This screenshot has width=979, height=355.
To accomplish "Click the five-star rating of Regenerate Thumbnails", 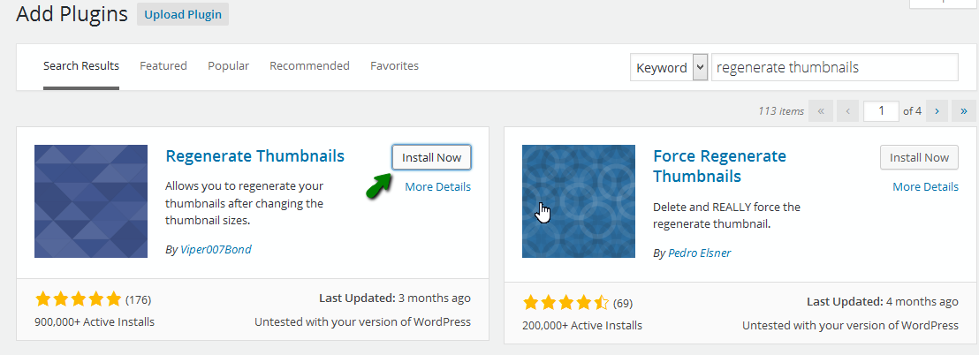I will pyautogui.click(x=78, y=299).
